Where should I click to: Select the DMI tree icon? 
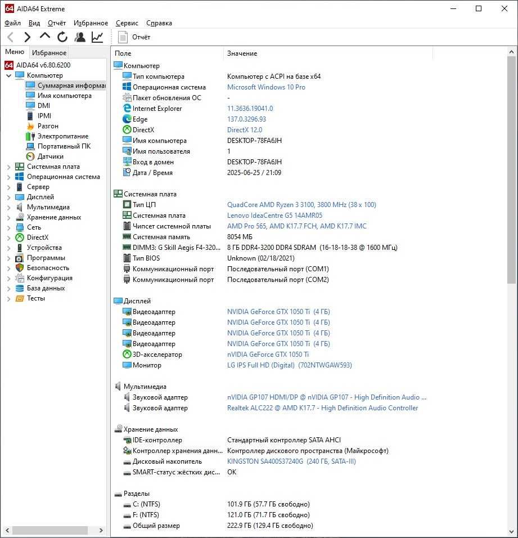[x=30, y=106]
